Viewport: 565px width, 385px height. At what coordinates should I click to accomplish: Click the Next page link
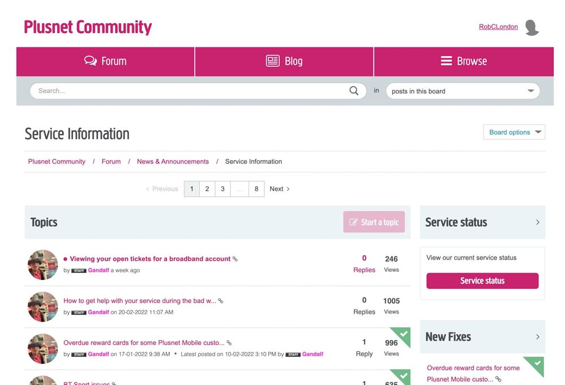click(x=280, y=189)
